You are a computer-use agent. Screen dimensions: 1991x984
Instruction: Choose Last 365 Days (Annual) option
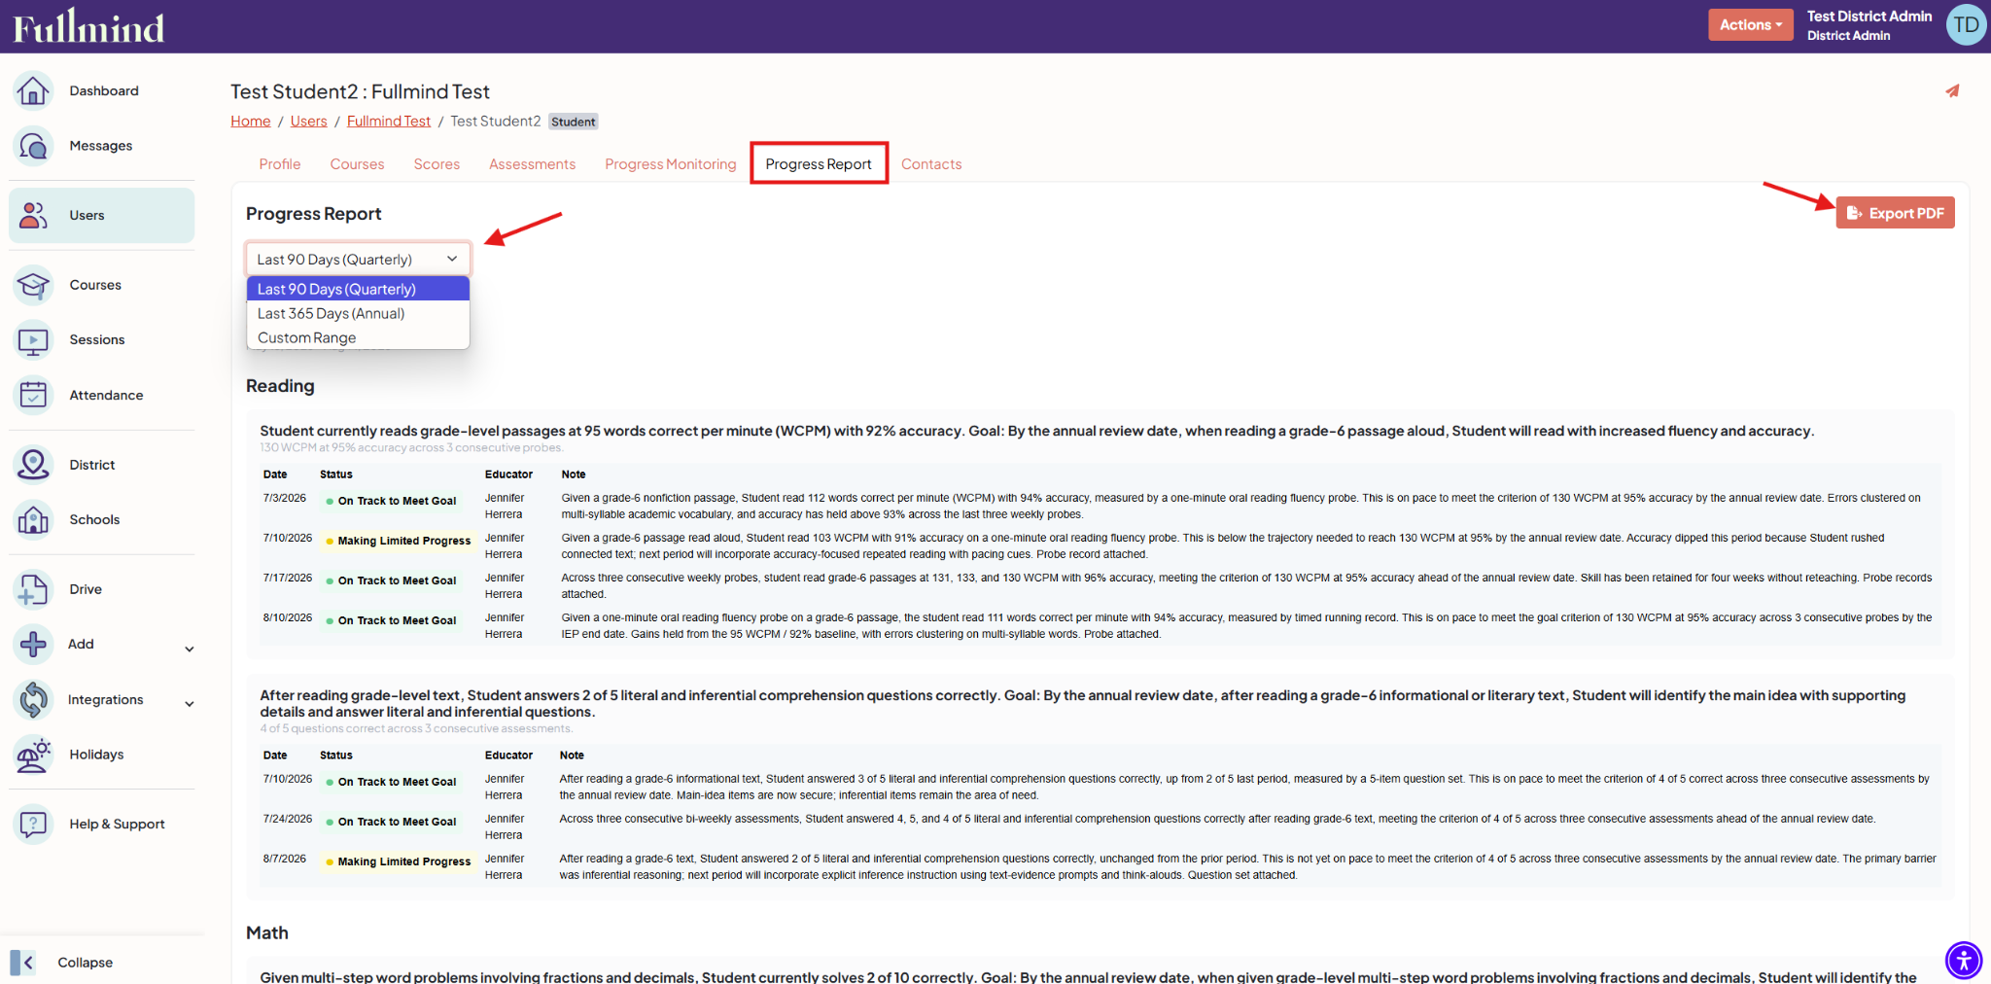pos(358,313)
